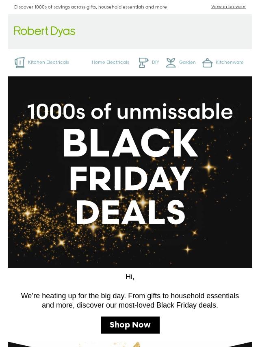Select the DIY category label
260x347 pixels.
pos(156,63)
